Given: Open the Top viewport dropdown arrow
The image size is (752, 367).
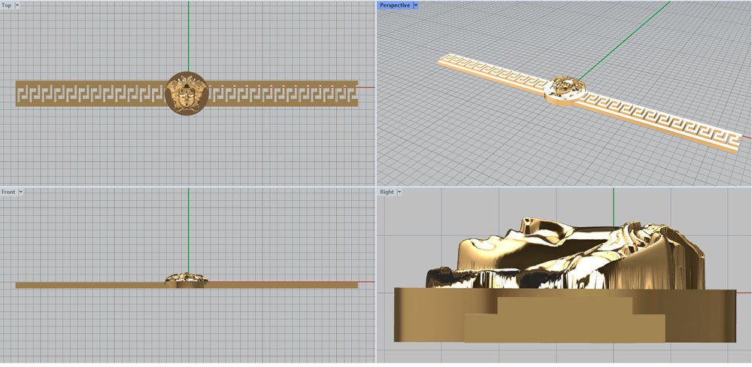Looking at the screenshot, I should tap(18, 5).
